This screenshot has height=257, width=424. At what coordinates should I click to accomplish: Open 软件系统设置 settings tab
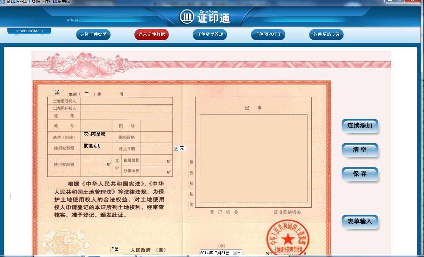[x=326, y=35]
